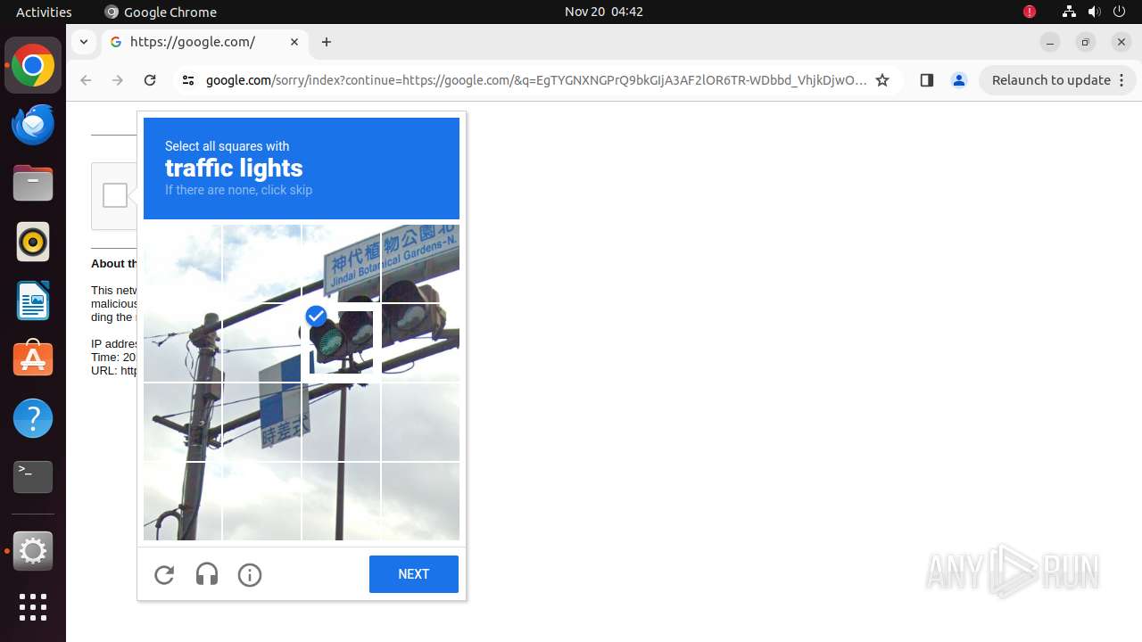The width and height of the screenshot is (1142, 642).
Task: Open the Google Chrome app menu in top bar
Action: [x=161, y=12]
